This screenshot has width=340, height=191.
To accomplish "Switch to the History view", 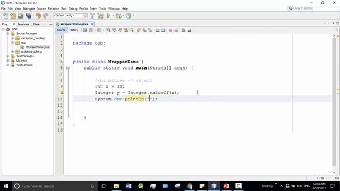I will pos(74,30).
